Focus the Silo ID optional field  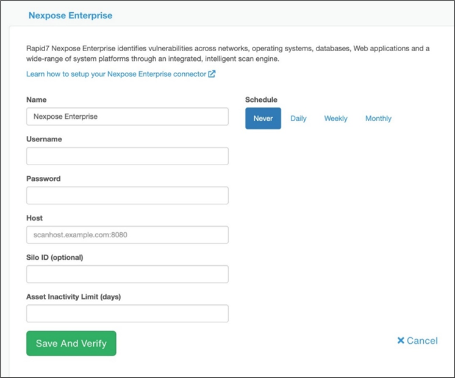[127, 274]
